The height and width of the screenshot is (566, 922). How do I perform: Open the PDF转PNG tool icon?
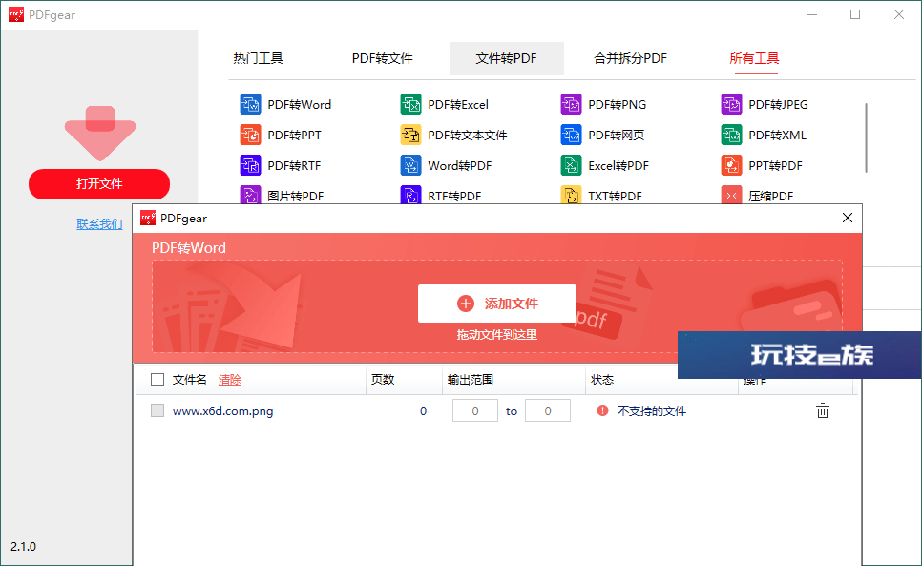click(571, 105)
